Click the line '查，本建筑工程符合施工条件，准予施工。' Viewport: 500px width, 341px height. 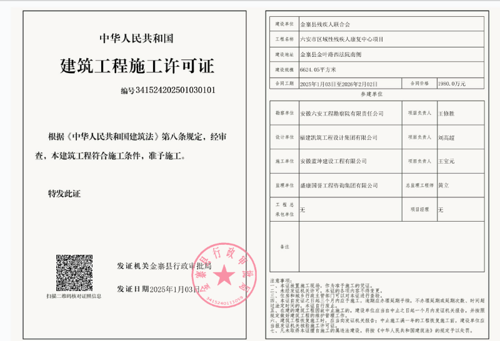coord(111,156)
